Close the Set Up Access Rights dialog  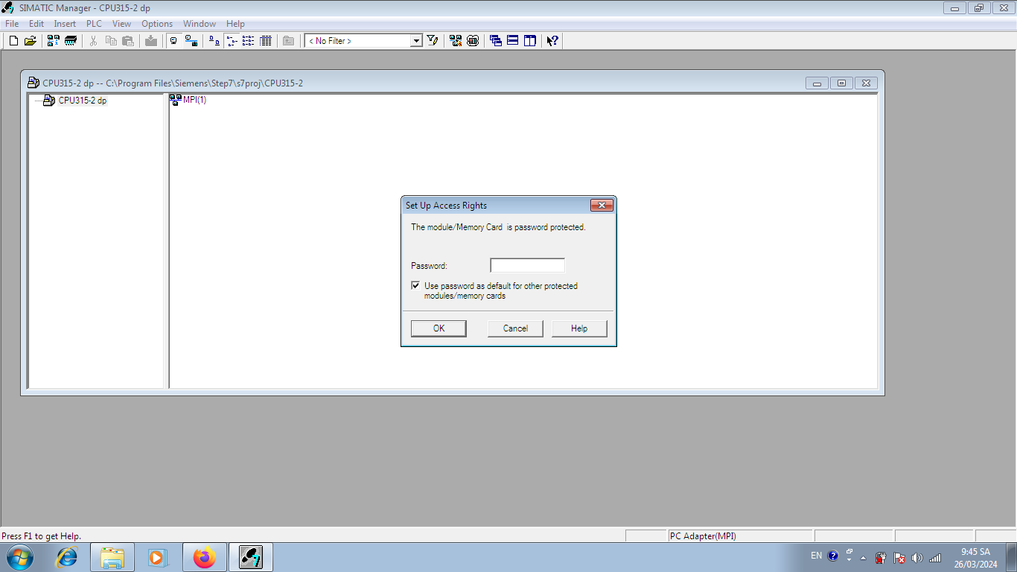[602, 206]
